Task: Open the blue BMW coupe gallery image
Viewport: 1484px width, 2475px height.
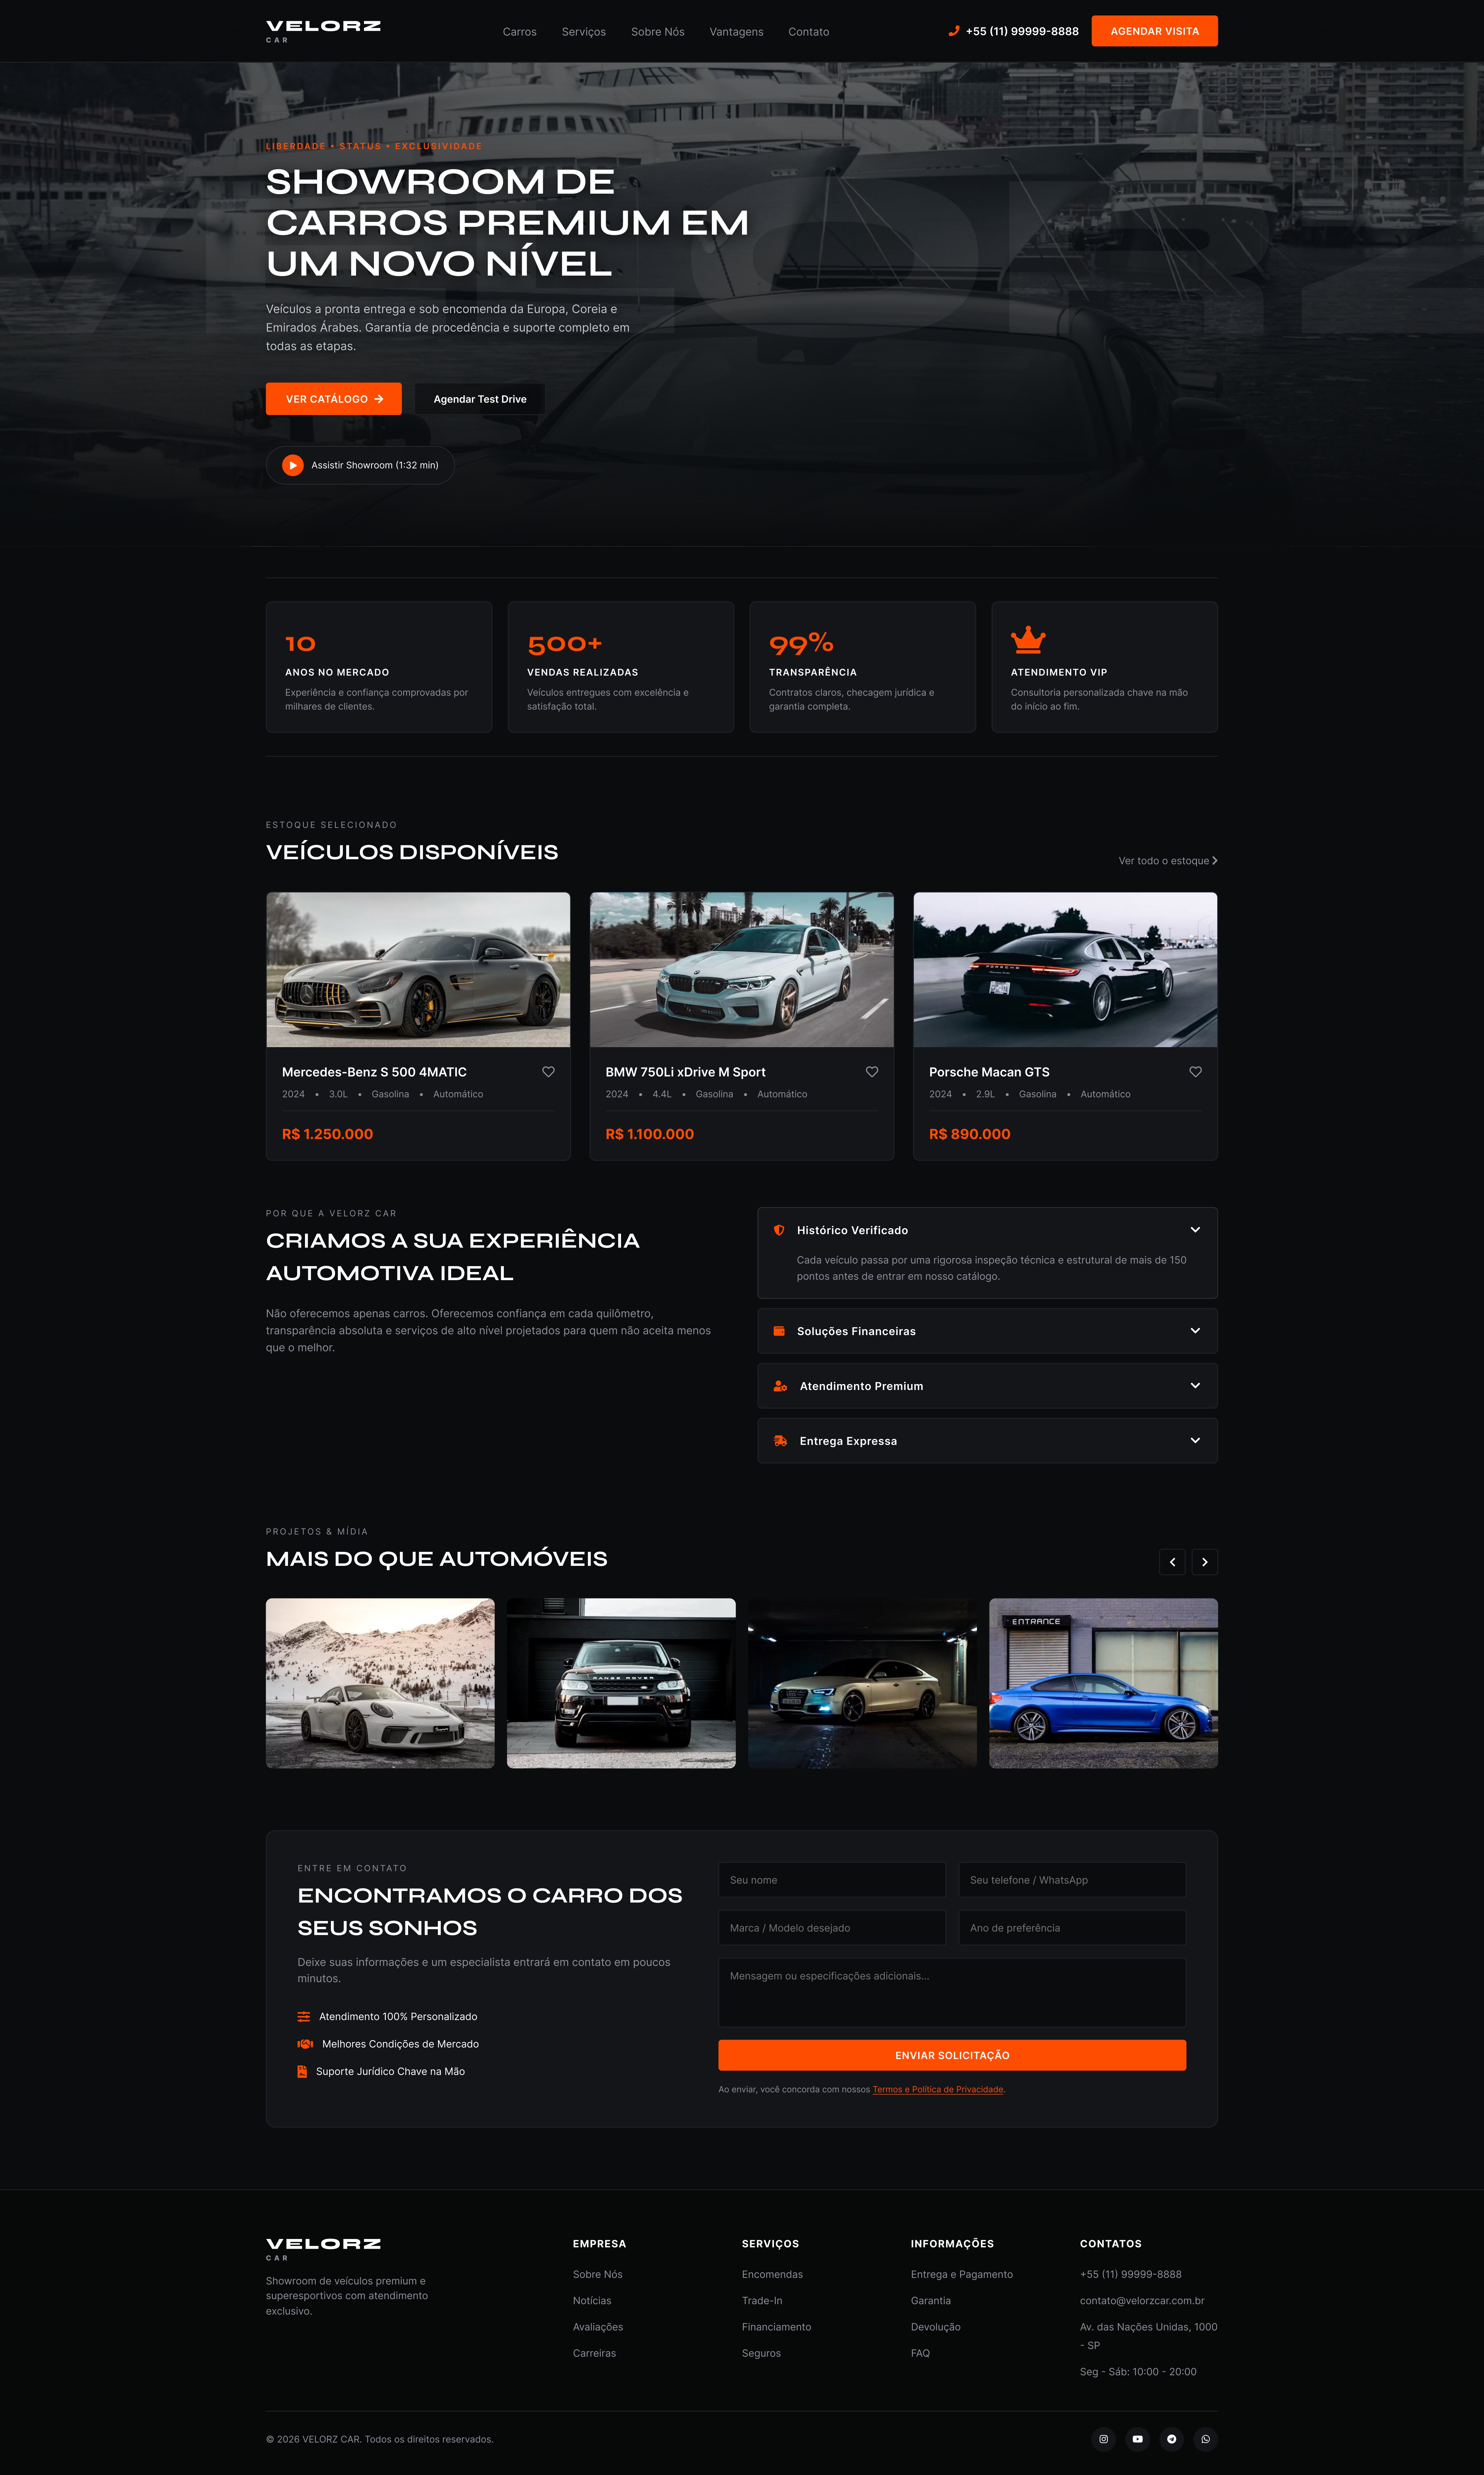Action: [x=1103, y=1683]
